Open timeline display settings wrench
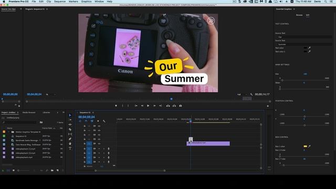 pyautogui.click(x=104, y=121)
